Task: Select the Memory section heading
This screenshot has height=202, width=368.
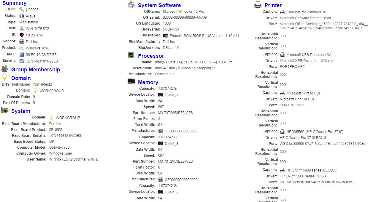Action: (148, 82)
